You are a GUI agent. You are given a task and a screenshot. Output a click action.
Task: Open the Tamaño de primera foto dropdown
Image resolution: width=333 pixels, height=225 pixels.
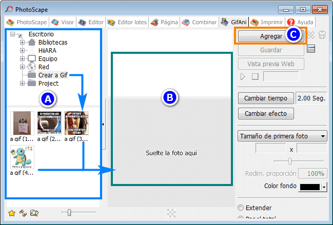click(x=282, y=136)
